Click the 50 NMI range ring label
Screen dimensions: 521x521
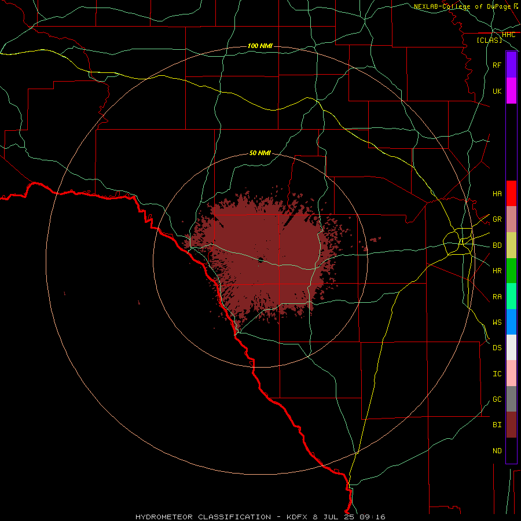260,153
